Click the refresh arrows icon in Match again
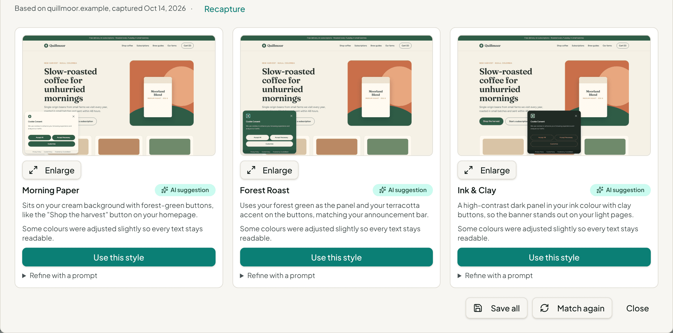 click(x=544, y=308)
